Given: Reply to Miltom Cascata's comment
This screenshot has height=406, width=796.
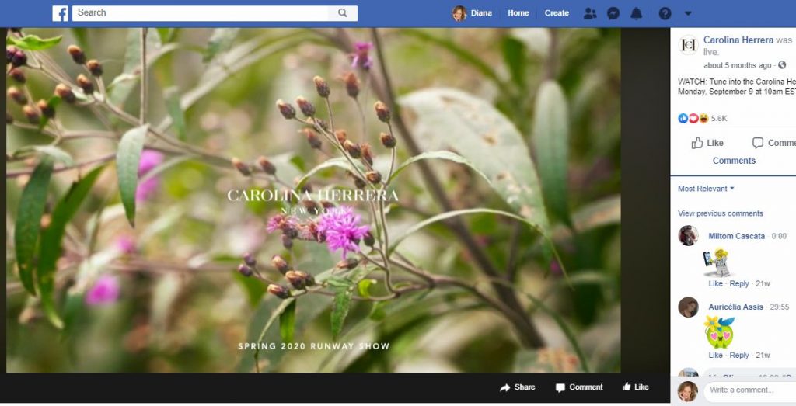Looking at the screenshot, I should pyautogui.click(x=738, y=284).
